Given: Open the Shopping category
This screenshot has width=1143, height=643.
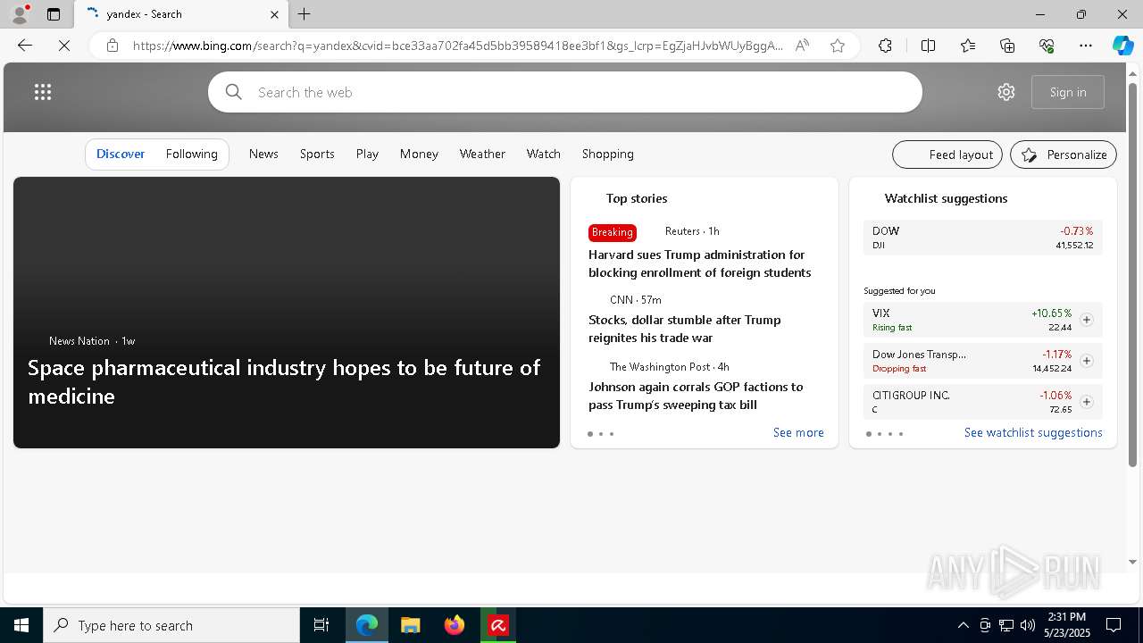Looking at the screenshot, I should click(607, 154).
